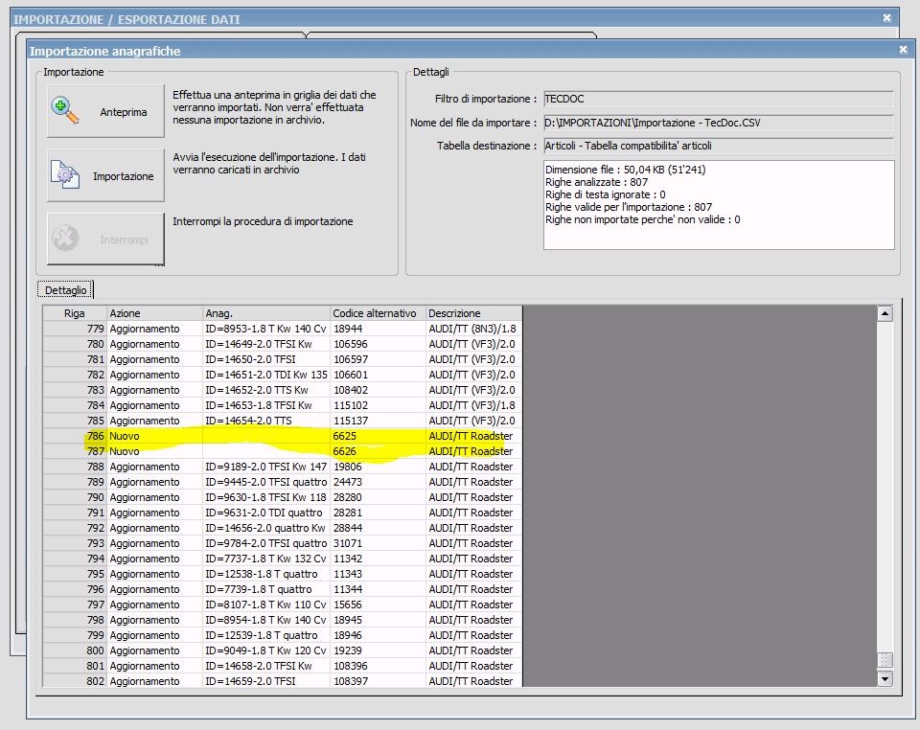Screen dimensions: 920x730
Task: Click the Descrizione column header
Action: coord(473,313)
